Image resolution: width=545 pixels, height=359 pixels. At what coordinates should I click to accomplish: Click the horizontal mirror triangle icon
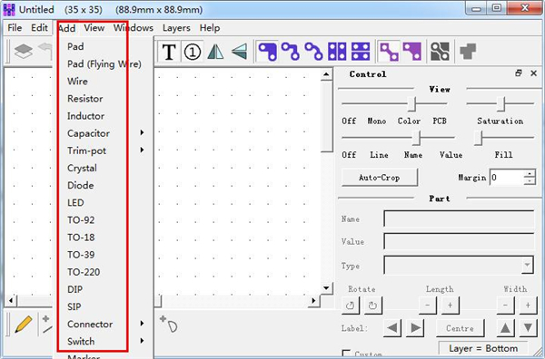pos(215,52)
